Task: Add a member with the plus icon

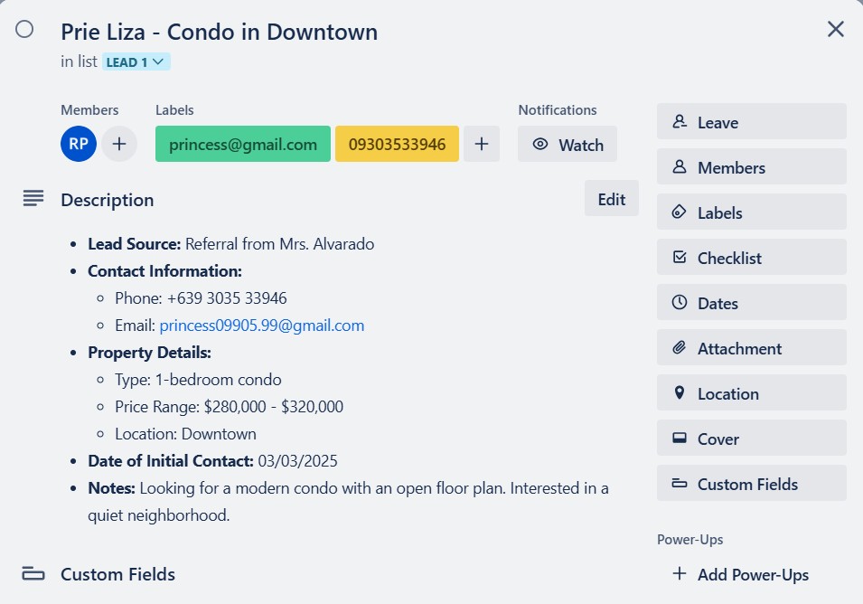Action: tap(119, 144)
